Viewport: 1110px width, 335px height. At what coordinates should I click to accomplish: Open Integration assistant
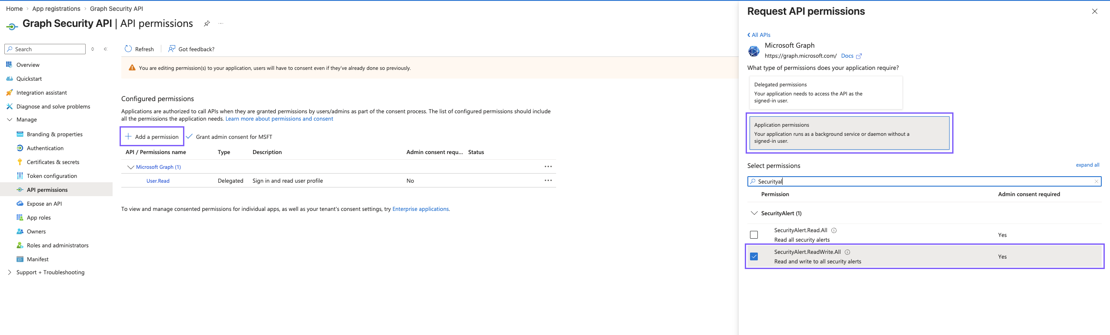tap(42, 92)
